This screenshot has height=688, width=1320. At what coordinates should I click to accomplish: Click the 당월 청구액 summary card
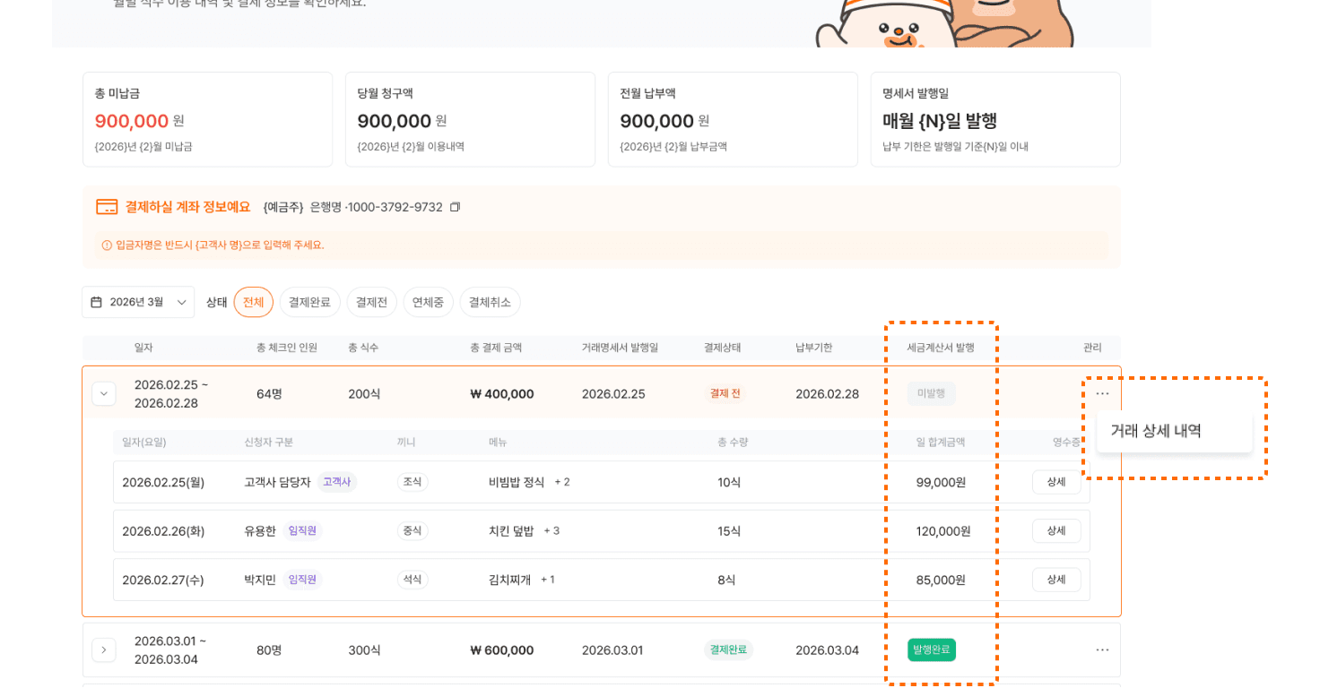click(x=470, y=119)
